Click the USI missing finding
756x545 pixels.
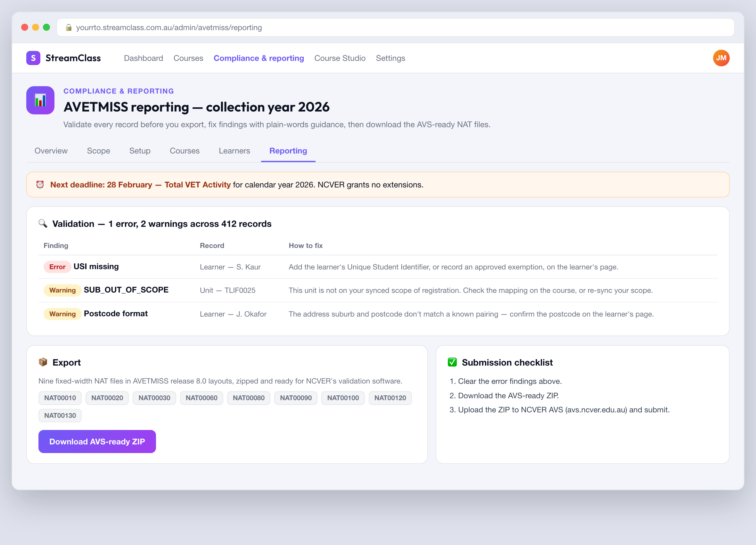pyautogui.click(x=96, y=266)
